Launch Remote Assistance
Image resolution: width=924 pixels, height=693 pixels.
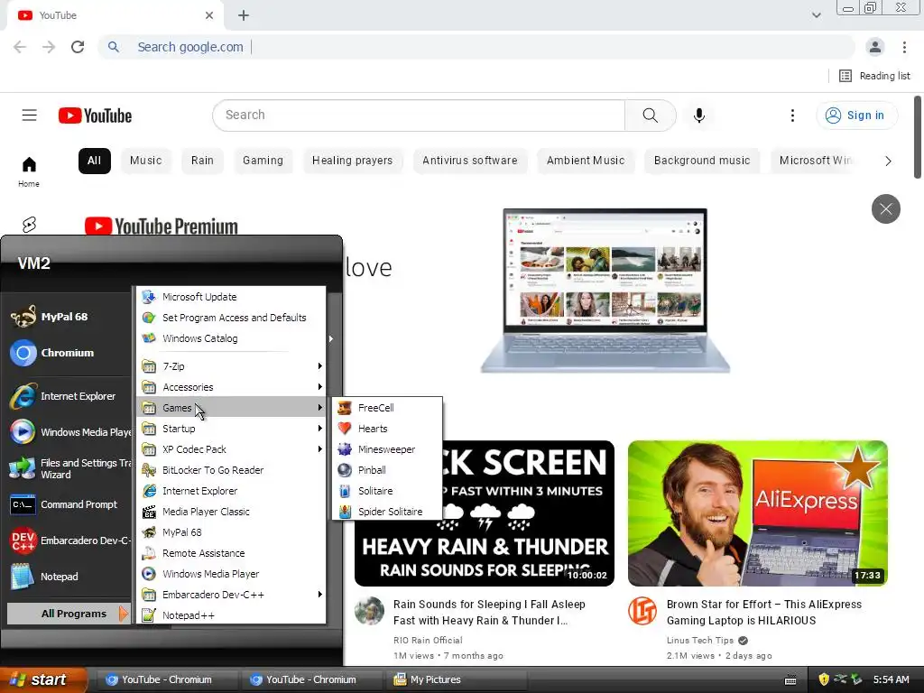coord(231,553)
